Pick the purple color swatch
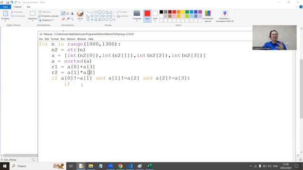Viewport: 303px width, 170px height. tap(200, 12)
